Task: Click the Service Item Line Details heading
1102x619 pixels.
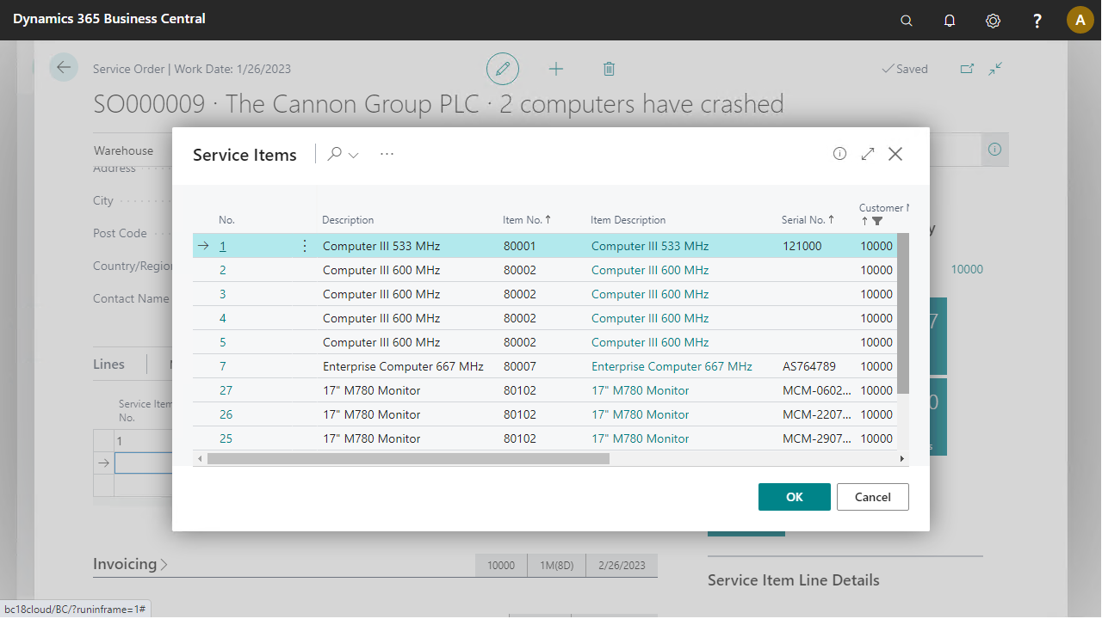Action: (x=794, y=580)
